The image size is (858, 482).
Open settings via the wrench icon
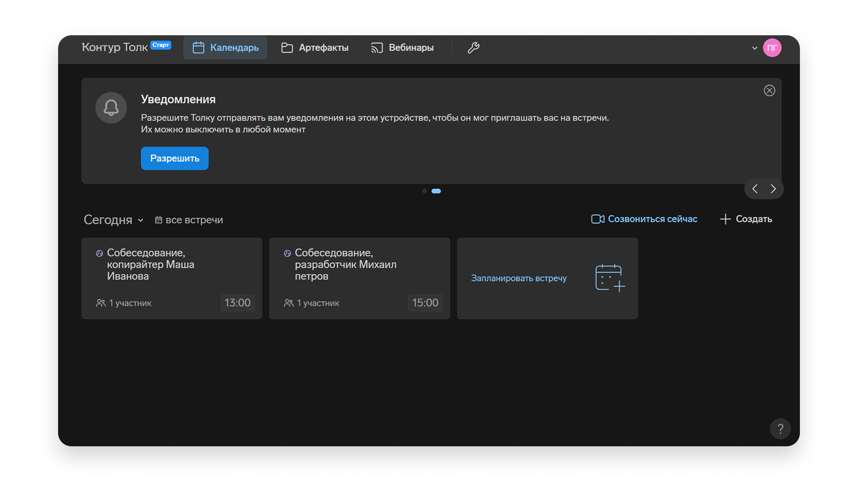[473, 48]
